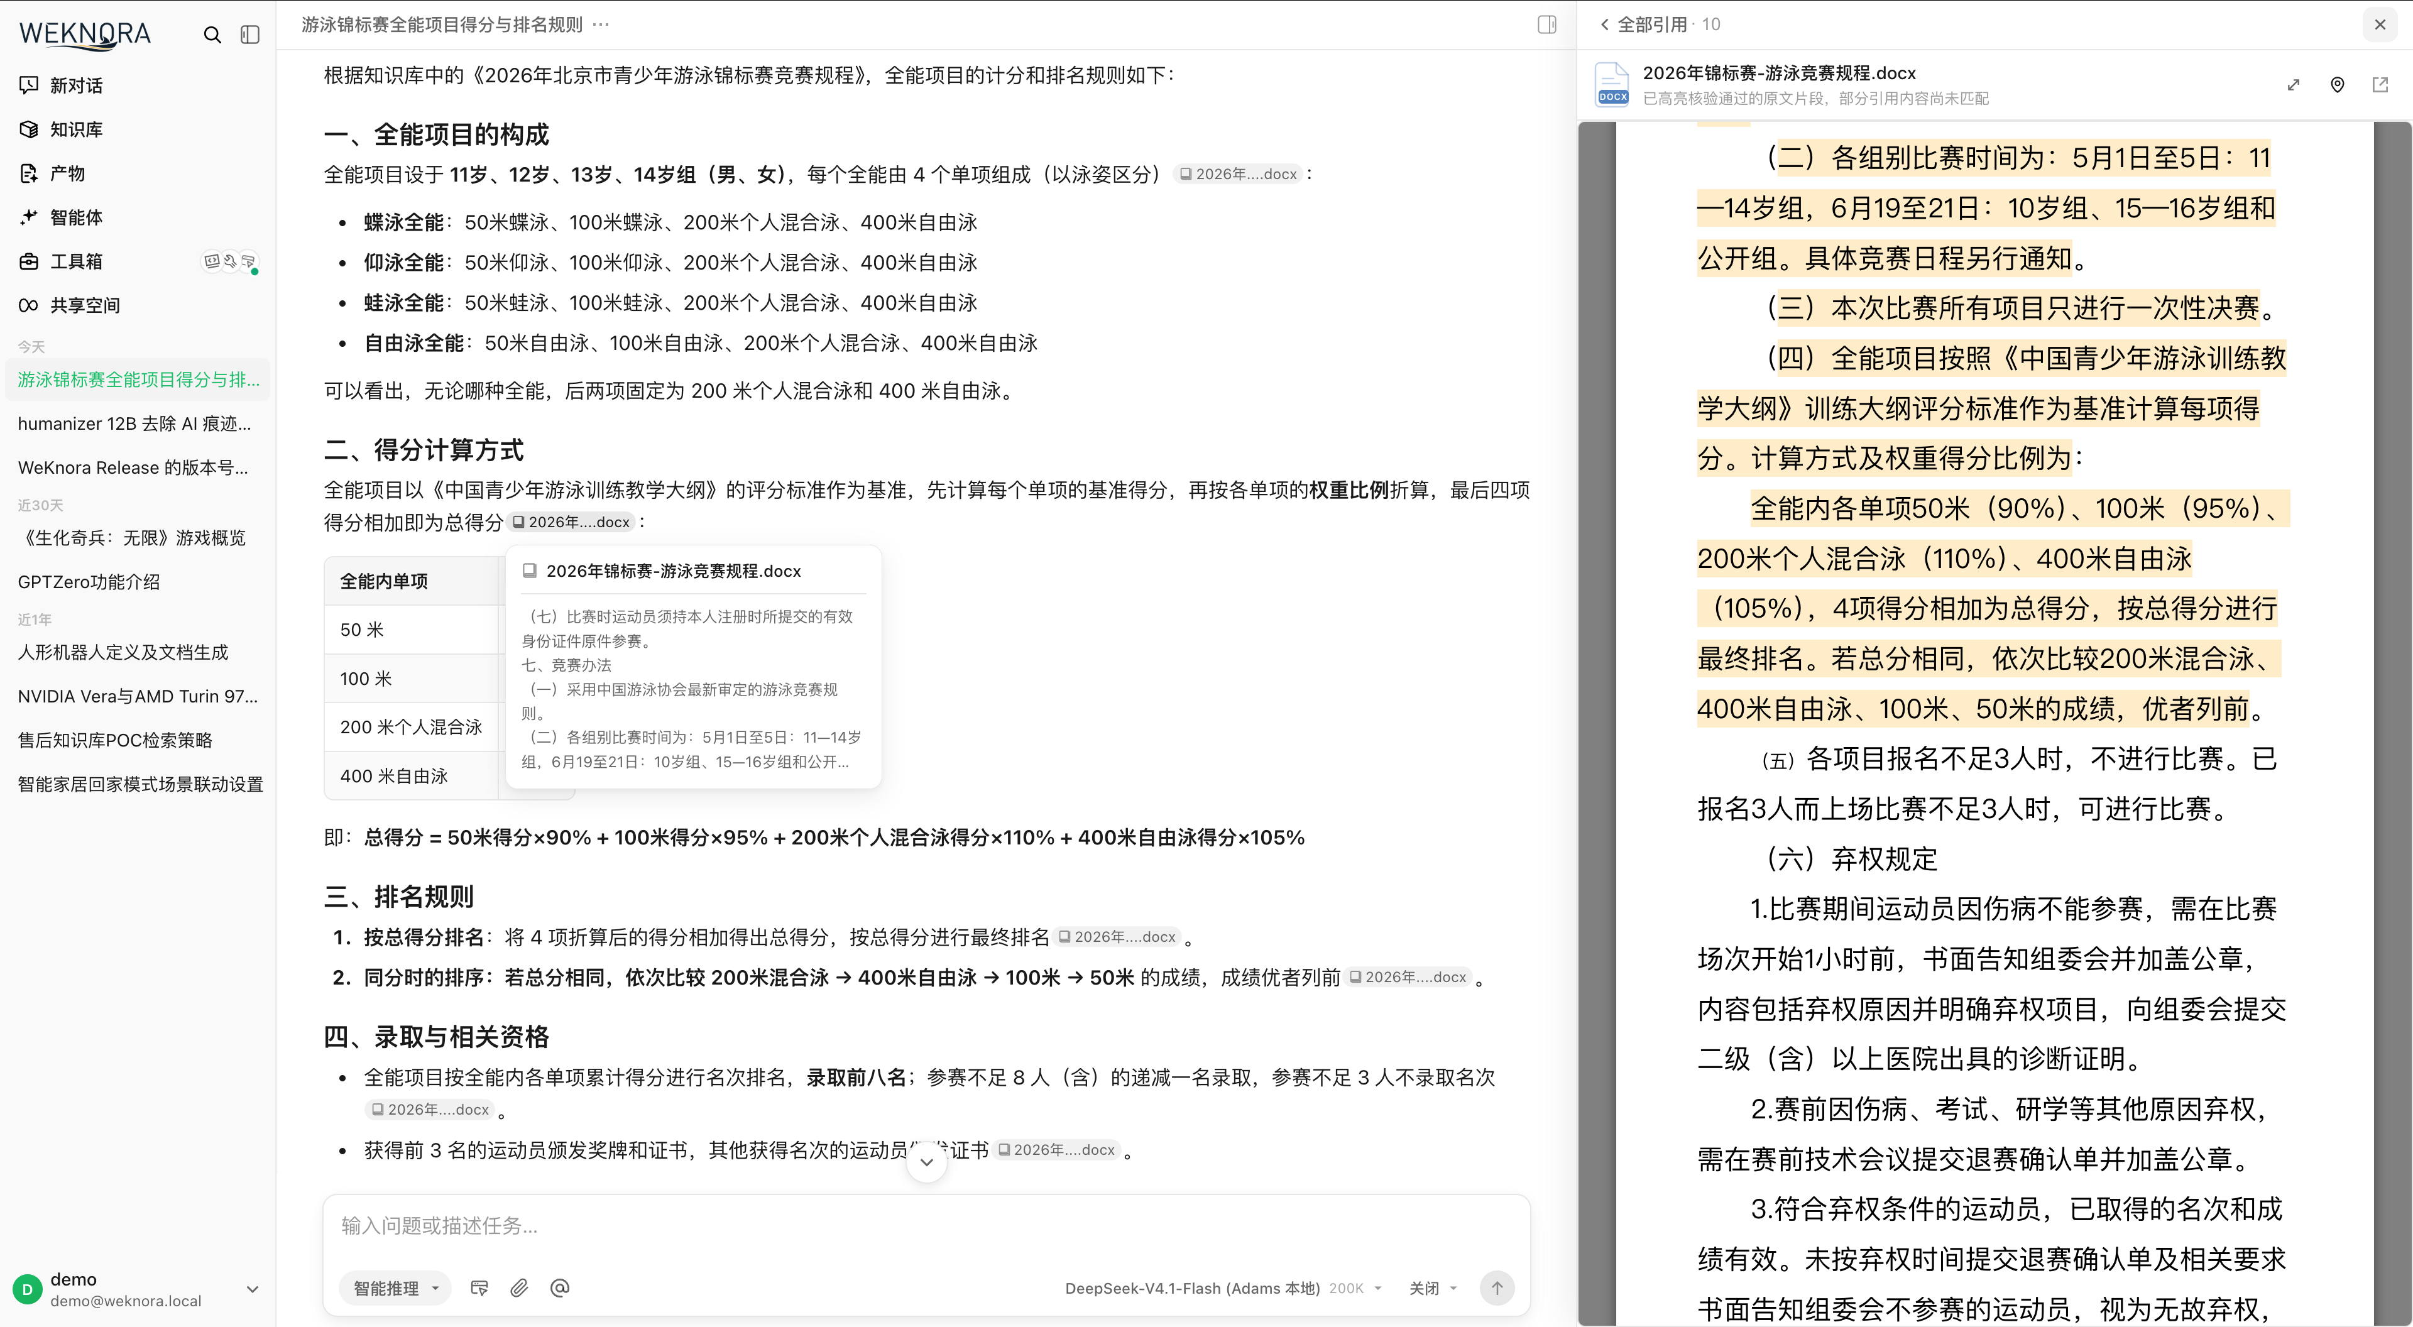Open the 《生化奇兵：无限》游戏概览 conversation

pyautogui.click(x=138, y=538)
